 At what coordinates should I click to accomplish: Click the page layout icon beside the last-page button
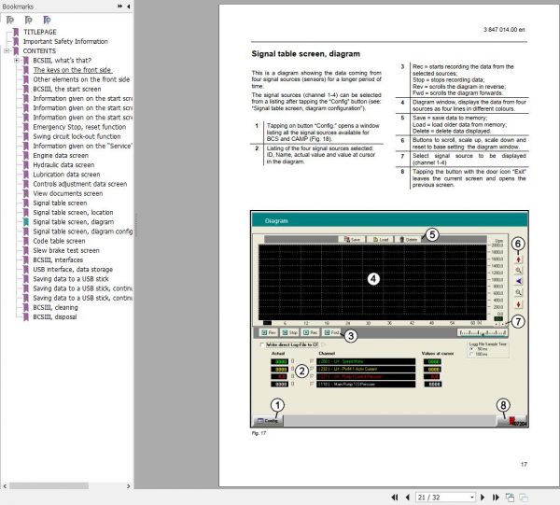click(x=510, y=498)
